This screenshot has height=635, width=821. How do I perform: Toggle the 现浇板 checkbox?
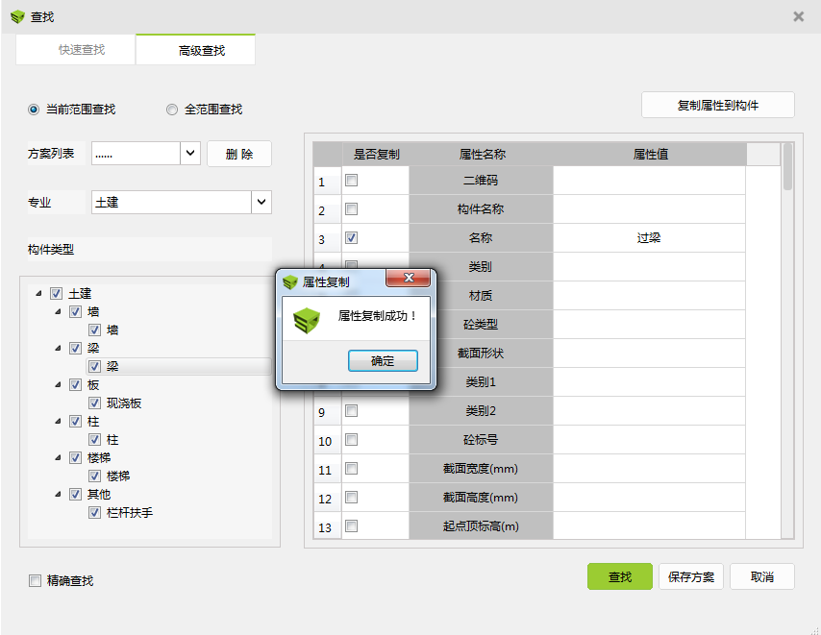click(x=94, y=403)
